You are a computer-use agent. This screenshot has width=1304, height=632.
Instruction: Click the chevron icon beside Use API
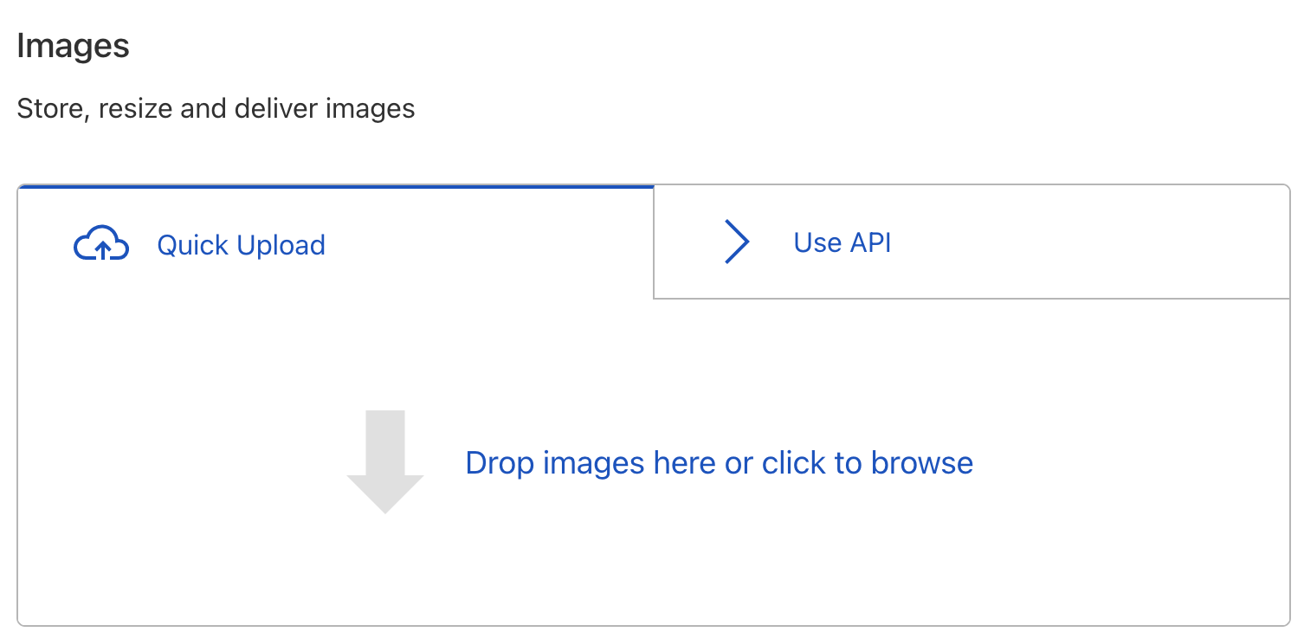[x=736, y=242]
